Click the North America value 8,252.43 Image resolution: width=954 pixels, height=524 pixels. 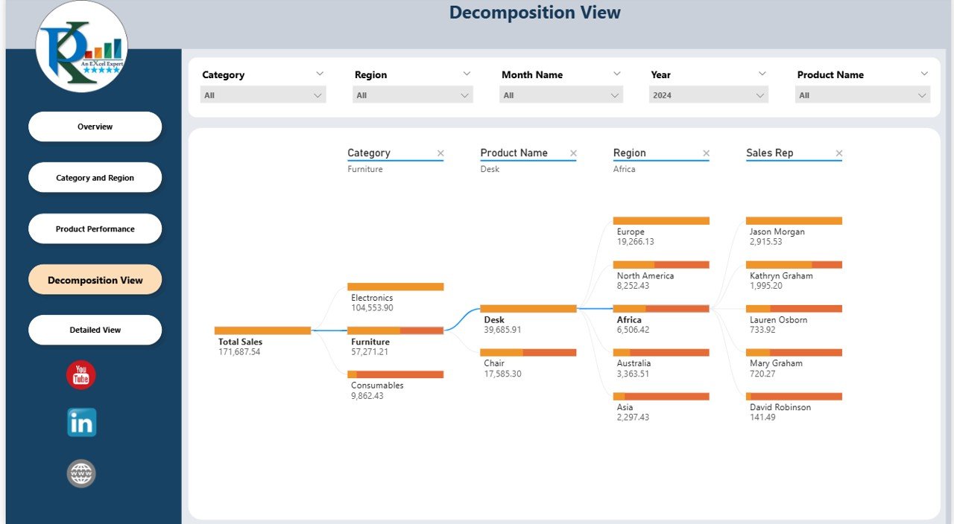pos(634,286)
